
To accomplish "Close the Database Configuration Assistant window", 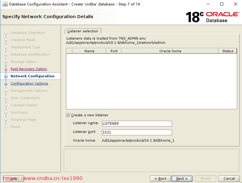I will [x=236, y=4].
